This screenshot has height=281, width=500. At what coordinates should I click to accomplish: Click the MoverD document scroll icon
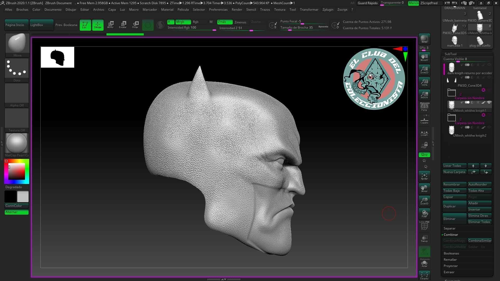424,57
